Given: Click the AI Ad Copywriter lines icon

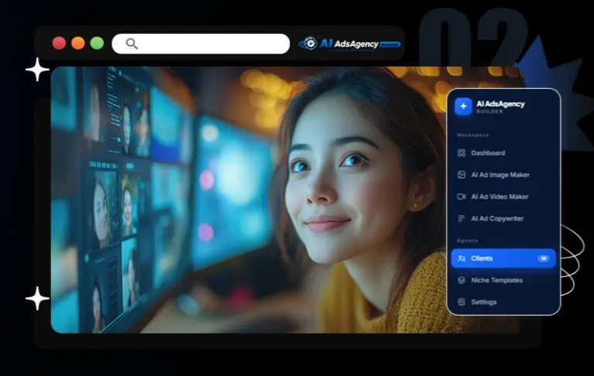Looking at the screenshot, I should (461, 219).
